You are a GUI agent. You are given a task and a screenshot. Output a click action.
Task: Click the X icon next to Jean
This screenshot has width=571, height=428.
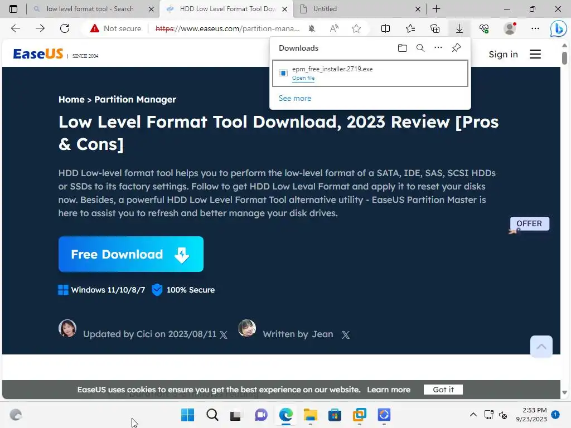click(346, 335)
